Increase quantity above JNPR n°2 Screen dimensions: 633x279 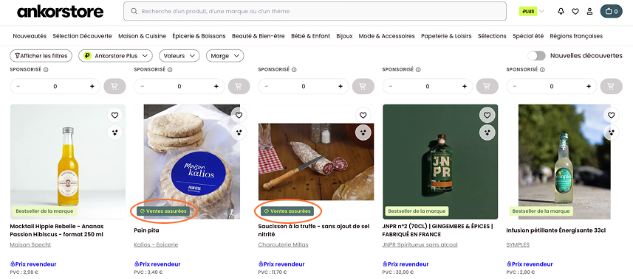point(465,86)
